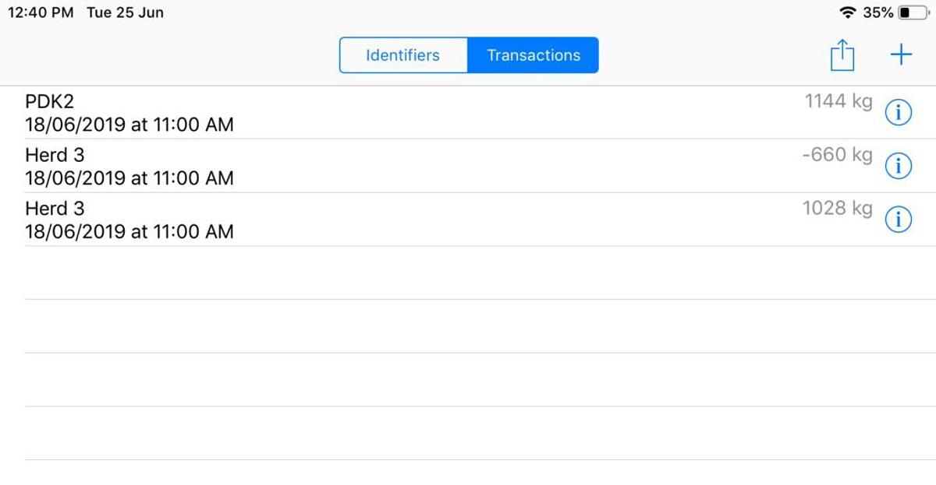The height and width of the screenshot is (485, 936).
Task: Select the Herd 3 name on the 1028 kg row
Action: point(55,209)
